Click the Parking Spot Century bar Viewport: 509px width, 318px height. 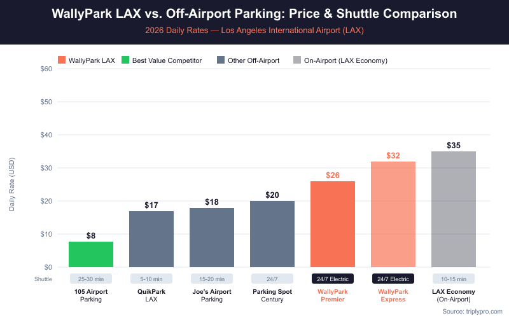(x=272, y=234)
